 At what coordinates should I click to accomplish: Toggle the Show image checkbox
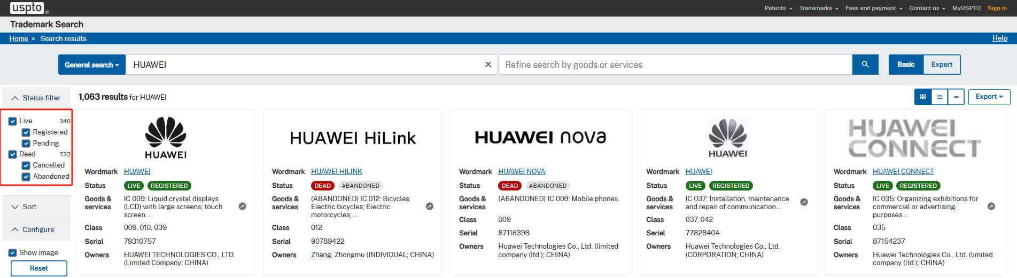(x=13, y=253)
